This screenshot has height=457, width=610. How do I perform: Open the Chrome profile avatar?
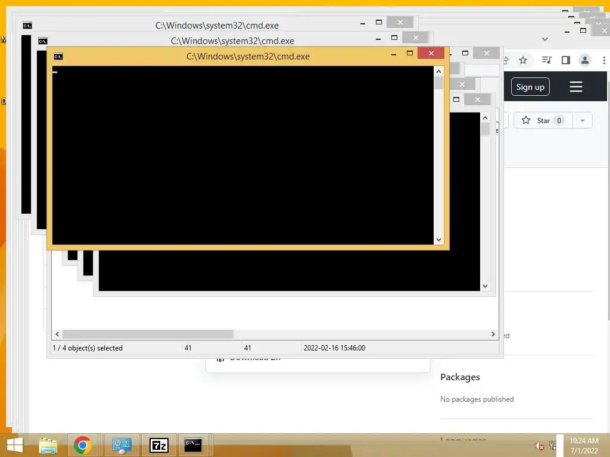pos(585,60)
